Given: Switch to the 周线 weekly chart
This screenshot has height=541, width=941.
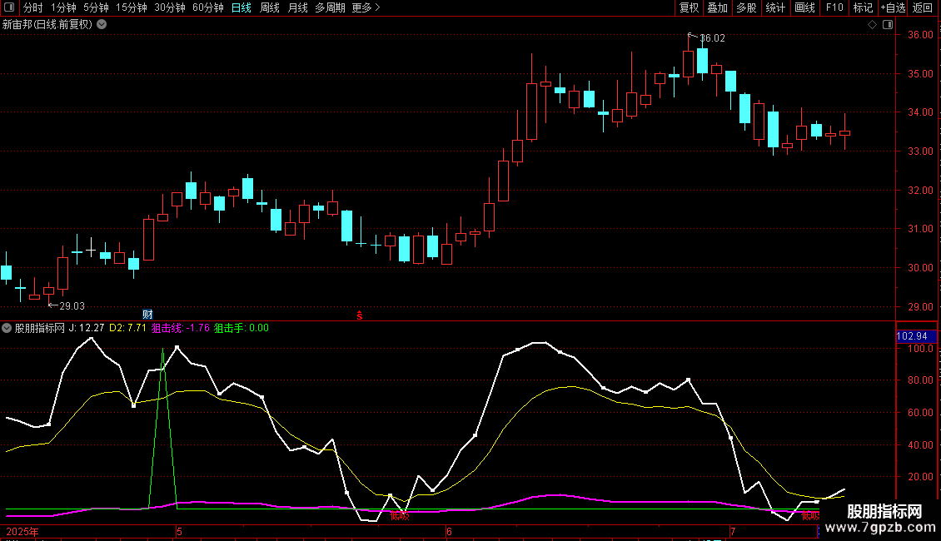Looking at the screenshot, I should pos(270,7).
